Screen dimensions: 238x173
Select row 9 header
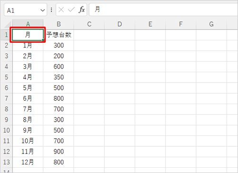[x=6, y=120]
